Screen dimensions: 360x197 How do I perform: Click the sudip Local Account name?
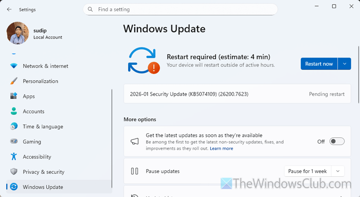tap(48, 34)
